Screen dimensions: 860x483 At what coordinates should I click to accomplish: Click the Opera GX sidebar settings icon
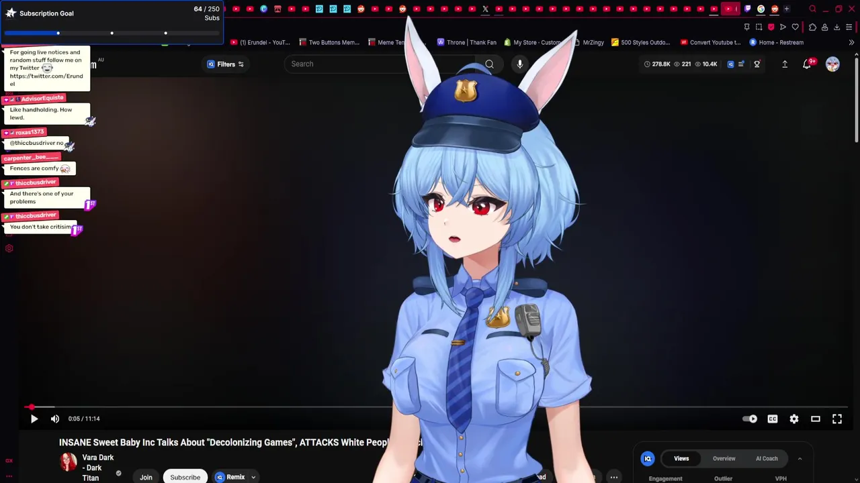click(9, 248)
